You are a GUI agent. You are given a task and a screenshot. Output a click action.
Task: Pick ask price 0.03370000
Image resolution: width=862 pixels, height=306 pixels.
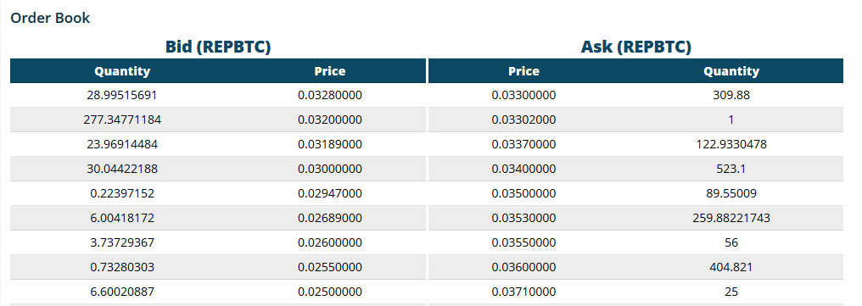(x=524, y=144)
